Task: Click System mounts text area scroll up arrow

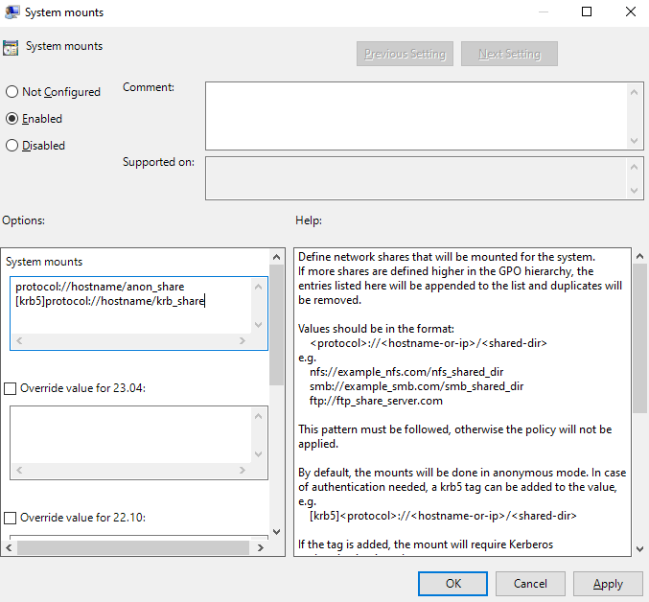Action: point(259,287)
